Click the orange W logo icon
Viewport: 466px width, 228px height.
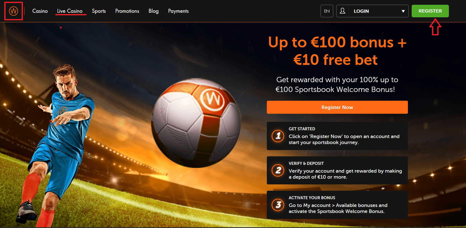pos(14,11)
